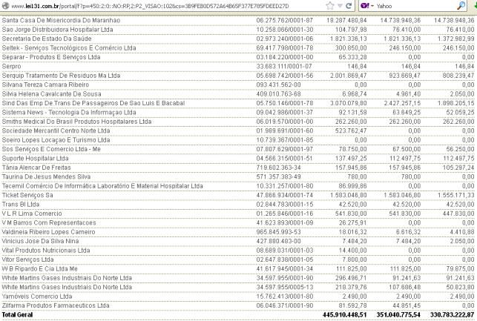Click value 923.669,47 in Serquip row

click(404, 76)
